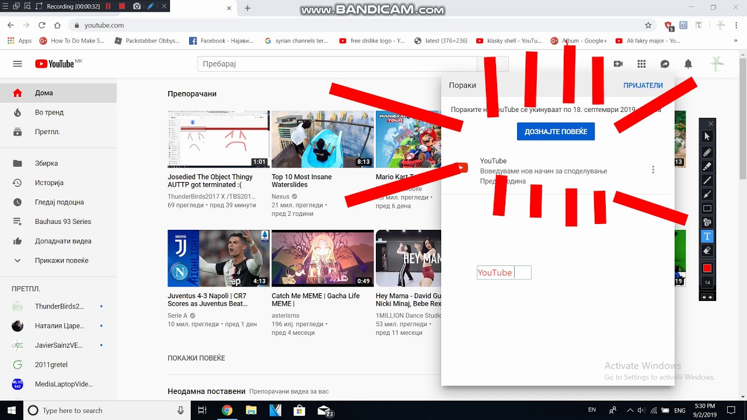
Task: Open Liked videos sidebar item
Action: click(x=58, y=241)
